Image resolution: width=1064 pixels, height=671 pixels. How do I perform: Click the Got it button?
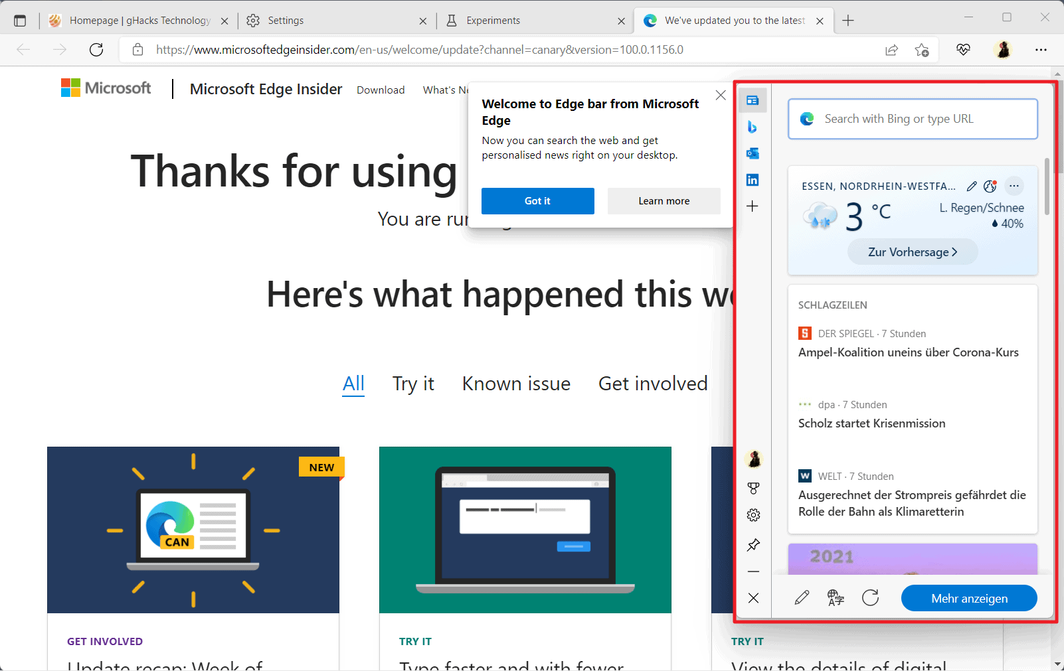[x=537, y=201]
